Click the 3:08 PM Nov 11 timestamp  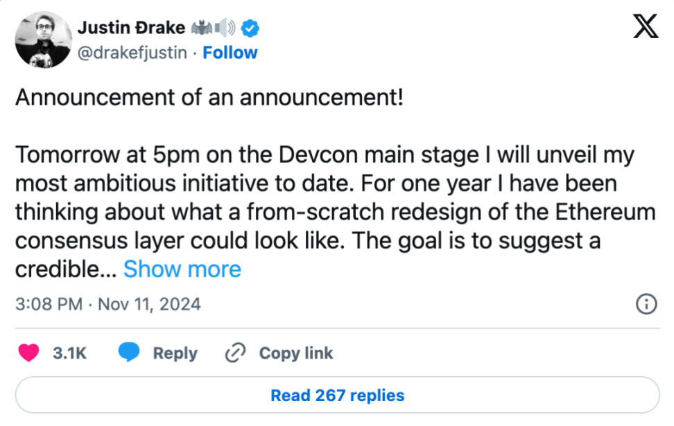[107, 304]
